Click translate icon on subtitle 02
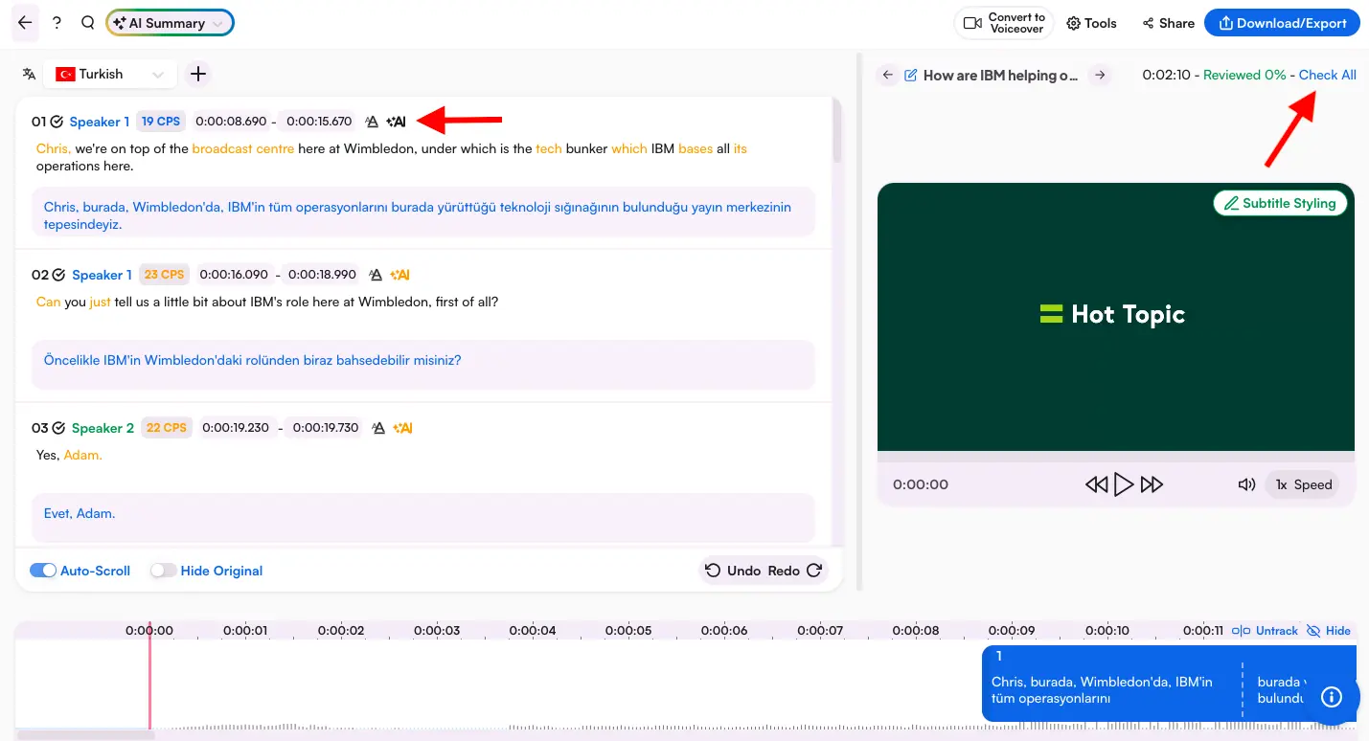1369x741 pixels. pyautogui.click(x=376, y=275)
